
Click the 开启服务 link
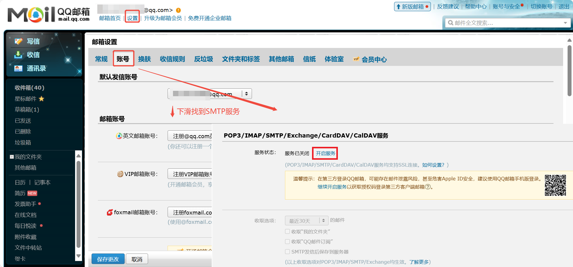pos(326,153)
